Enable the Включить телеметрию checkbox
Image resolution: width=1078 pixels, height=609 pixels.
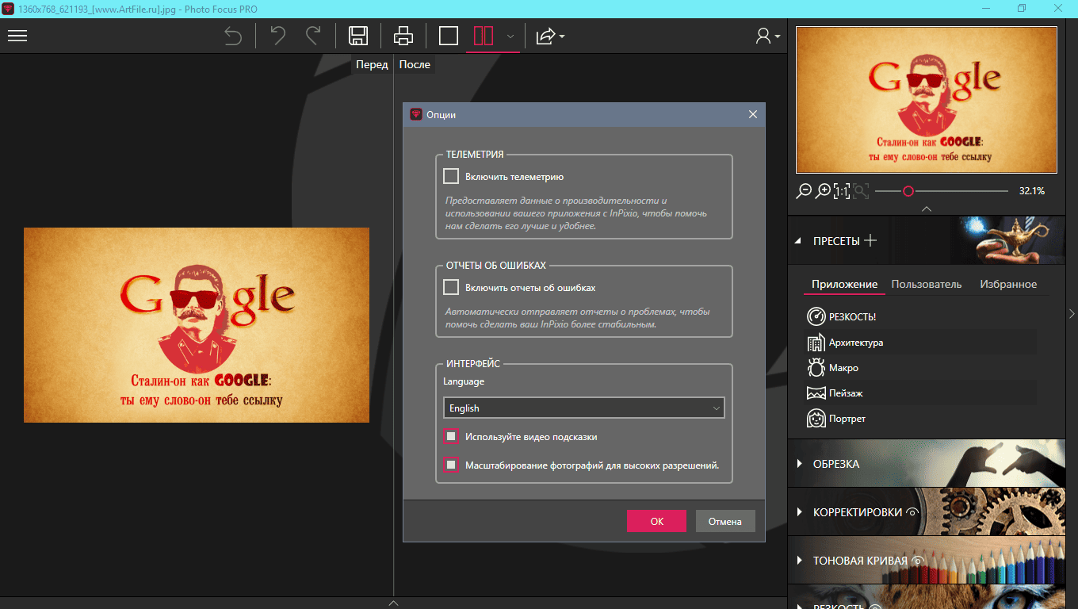tap(451, 176)
